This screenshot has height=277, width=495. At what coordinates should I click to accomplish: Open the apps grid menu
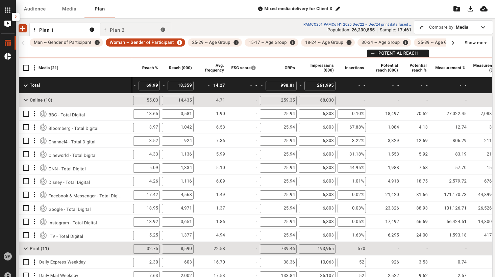[8, 10]
